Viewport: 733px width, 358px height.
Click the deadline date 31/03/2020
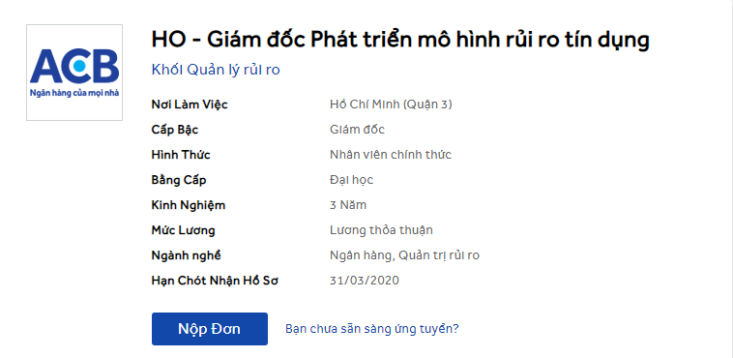365,281
